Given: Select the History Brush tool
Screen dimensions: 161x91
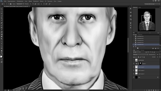Looking at the screenshot, I should [x=2, y=30].
